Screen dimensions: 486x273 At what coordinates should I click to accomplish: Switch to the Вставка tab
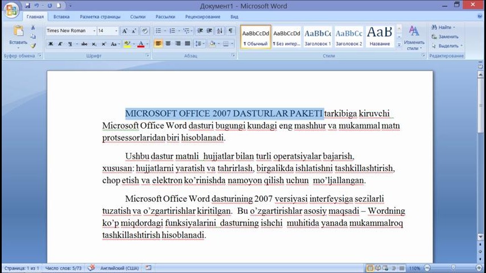(x=61, y=17)
